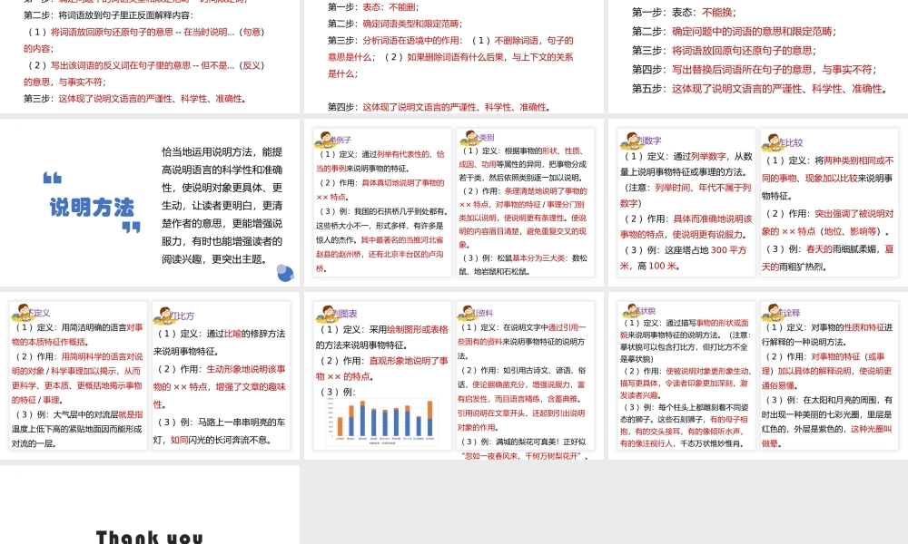The width and height of the screenshot is (908, 544).
Task: Click the line 第一步：表态：不能删
Action: tap(373, 7)
